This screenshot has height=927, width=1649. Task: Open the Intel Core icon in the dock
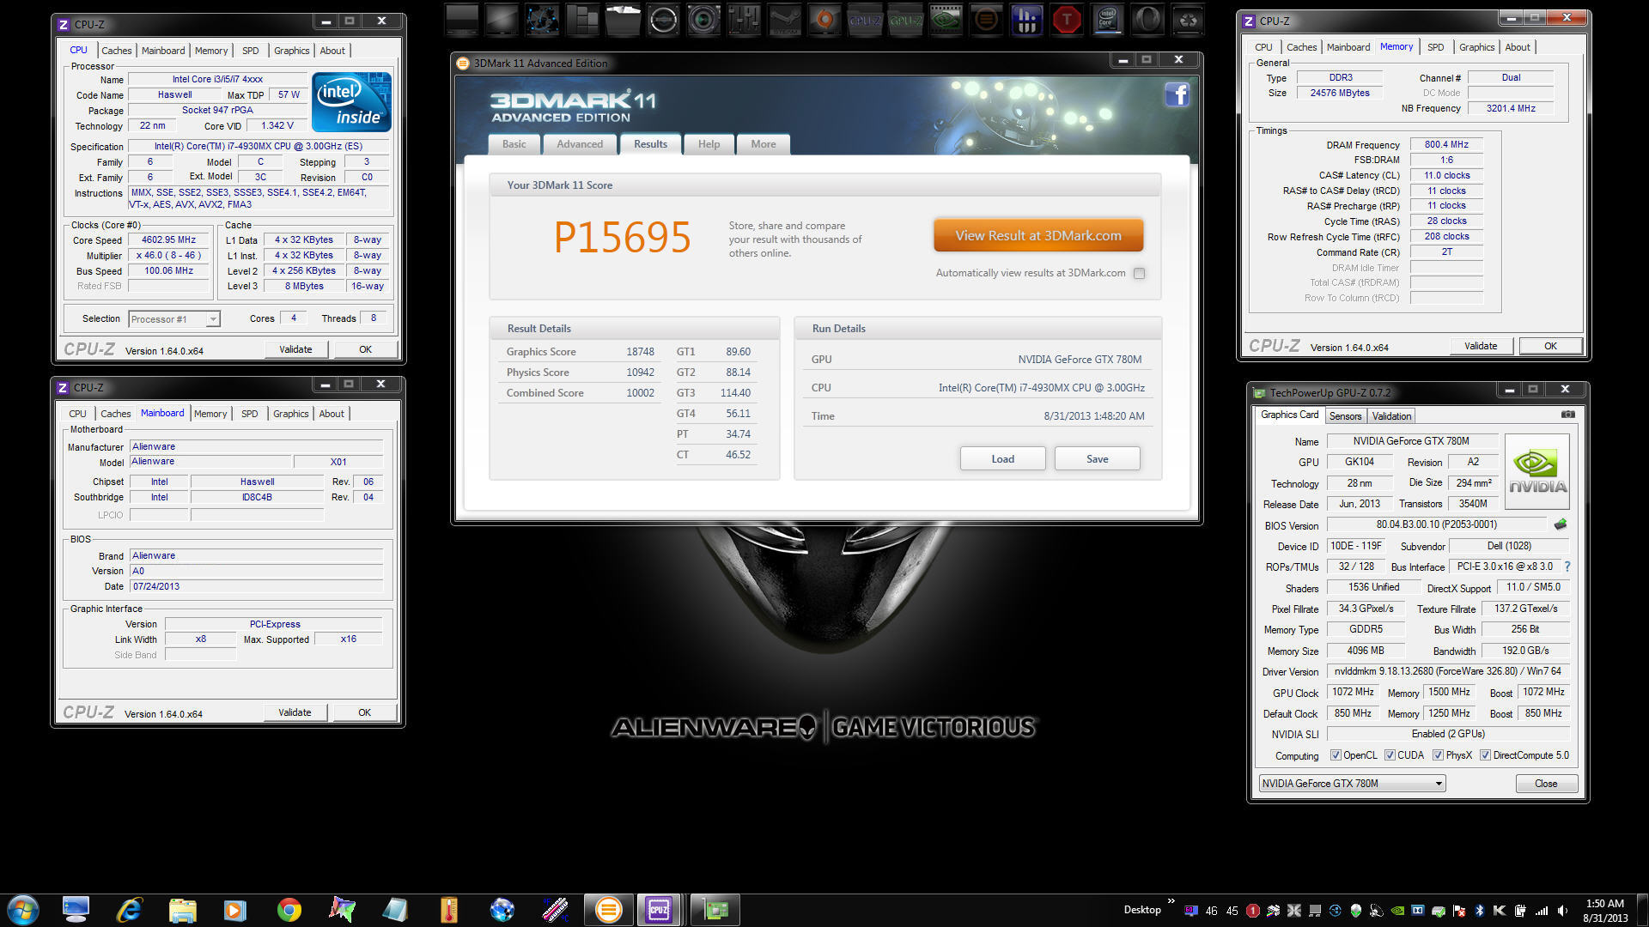pos(1107,20)
